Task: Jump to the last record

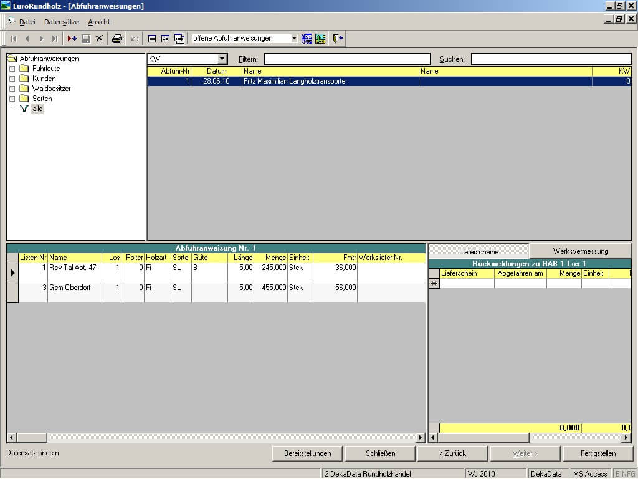Action: click(x=55, y=39)
